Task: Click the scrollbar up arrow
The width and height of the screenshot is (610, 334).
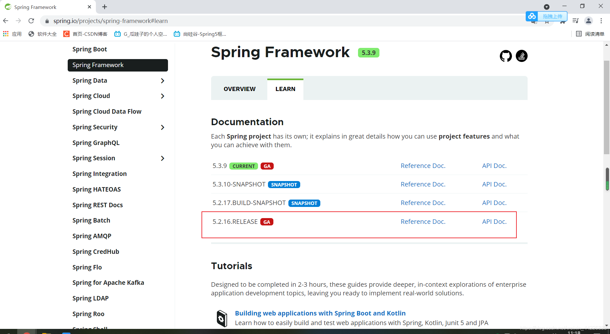Action: click(606, 45)
